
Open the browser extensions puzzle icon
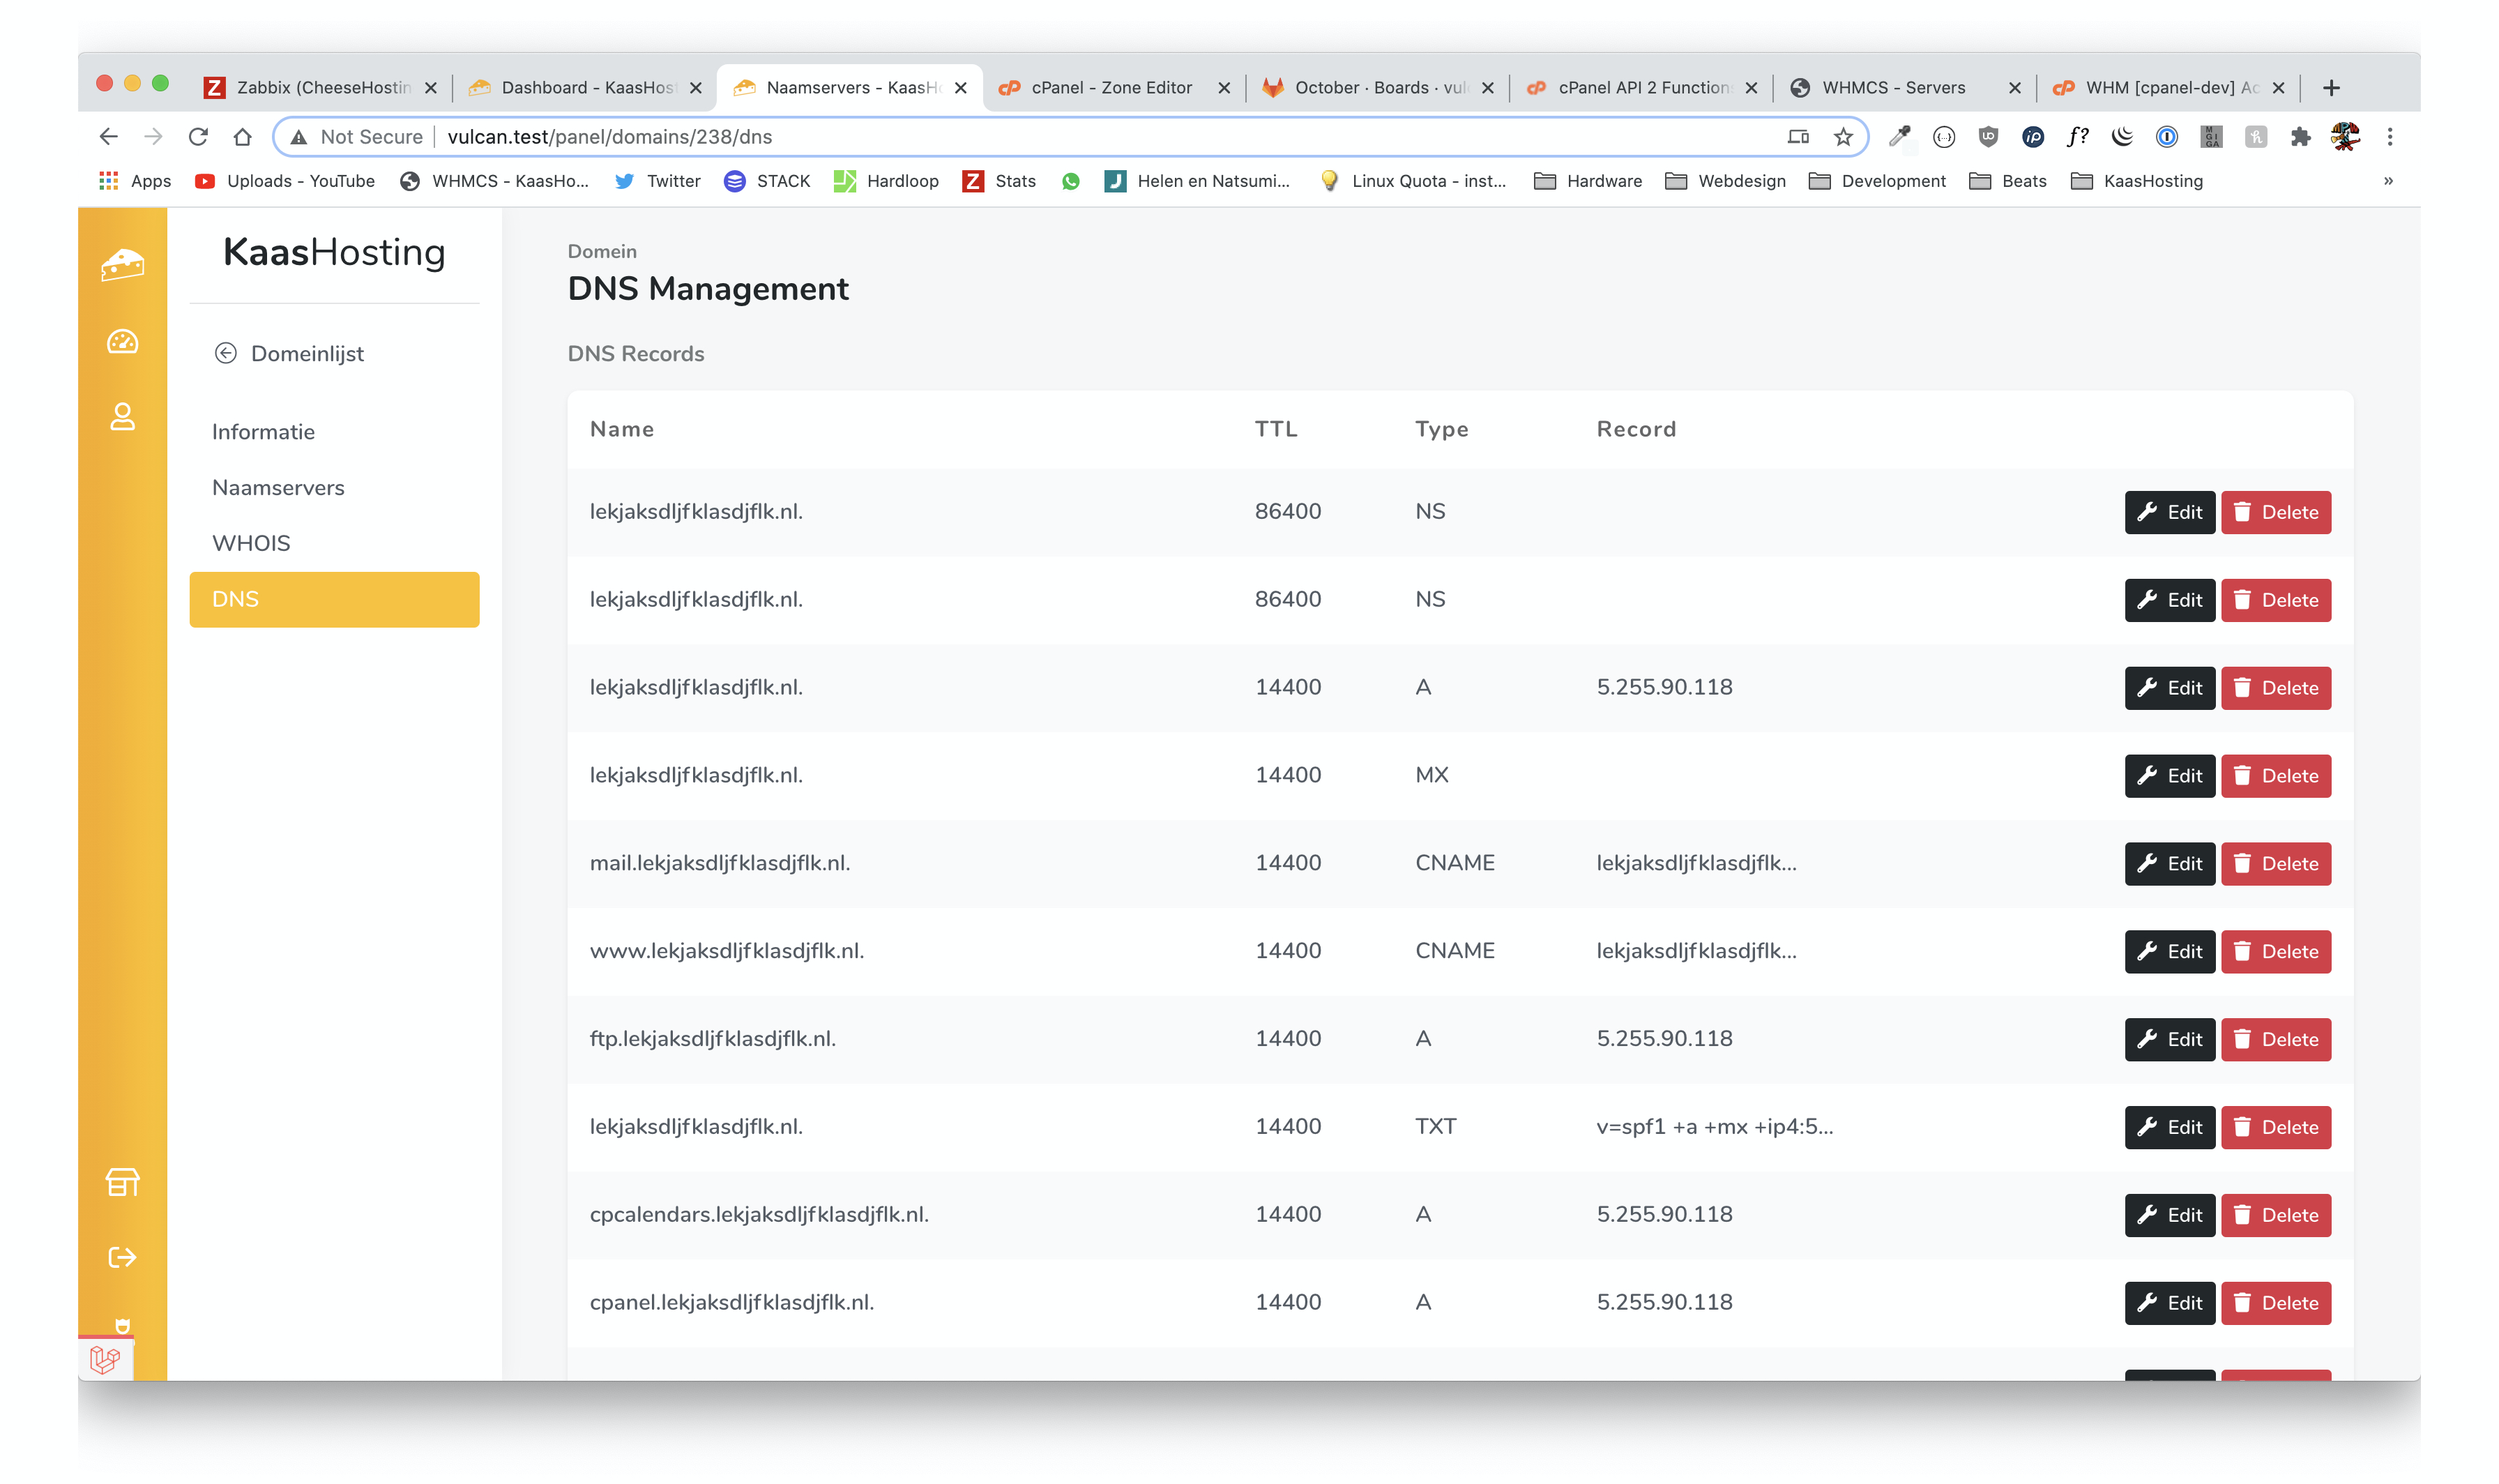coord(2300,137)
